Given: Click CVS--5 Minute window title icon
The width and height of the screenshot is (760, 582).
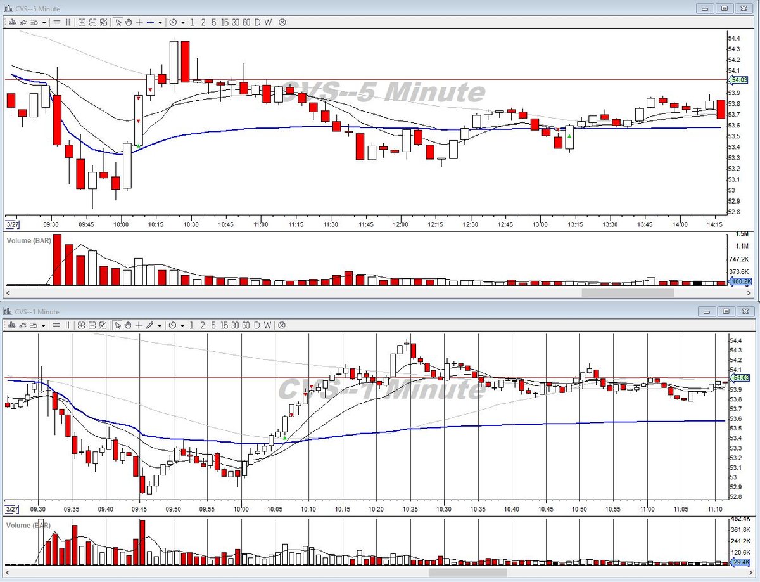Looking at the screenshot, I should 8,8.
